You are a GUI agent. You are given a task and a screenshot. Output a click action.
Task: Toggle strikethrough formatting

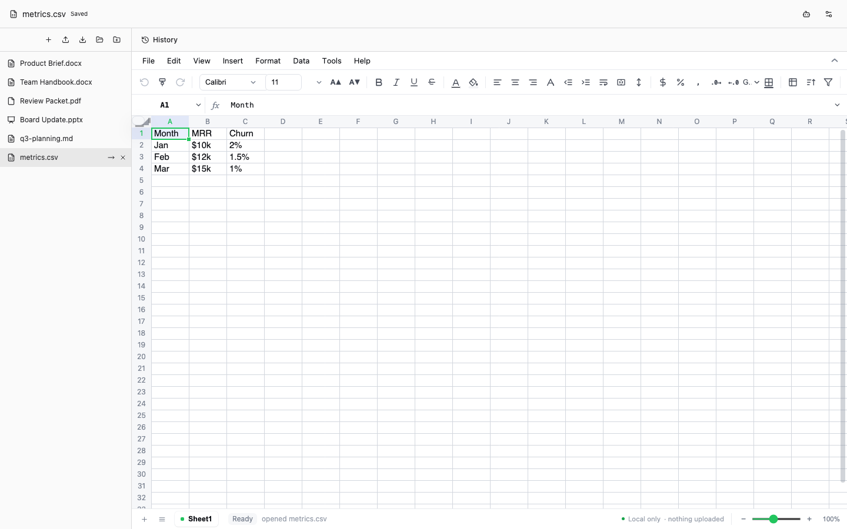point(432,82)
